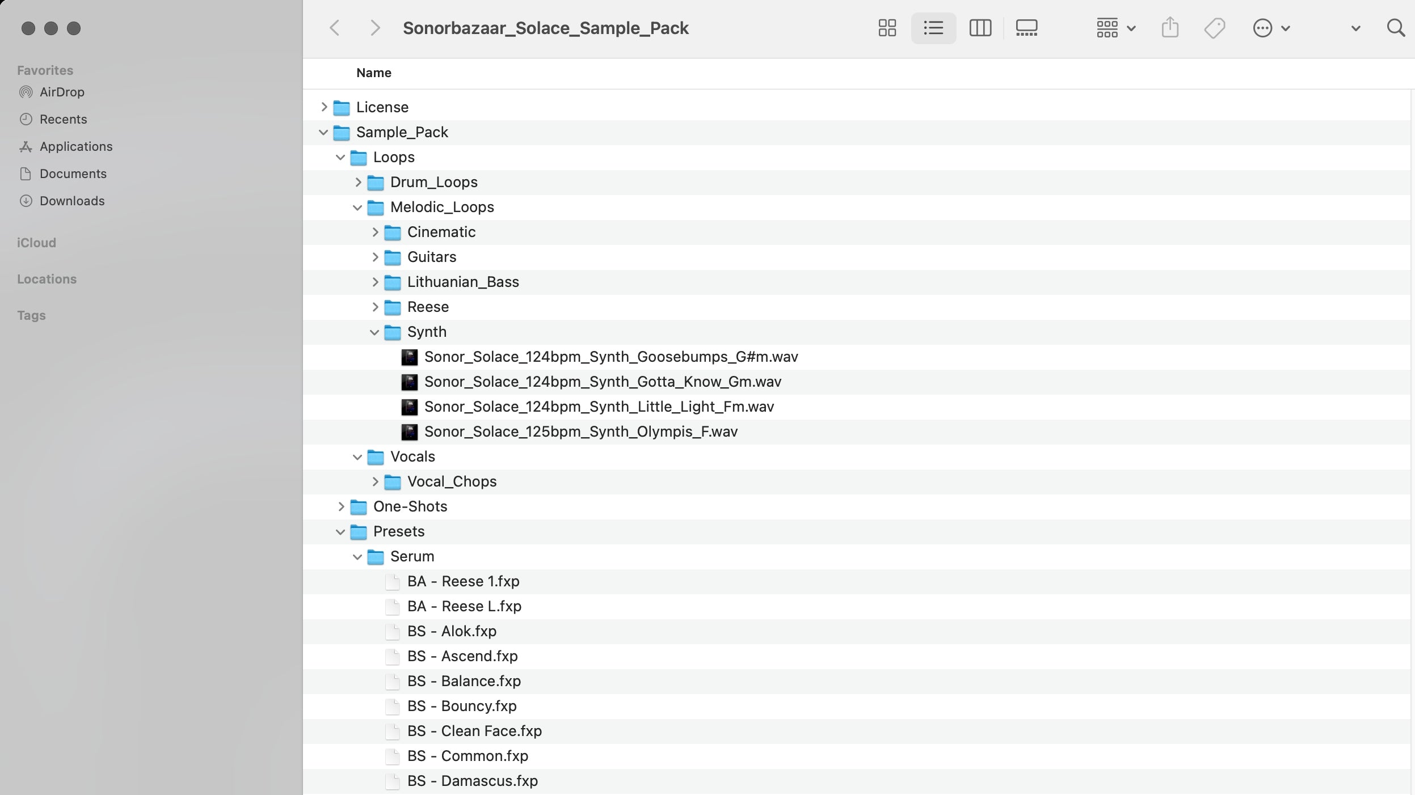Click the Share toolbar icon
This screenshot has width=1415, height=795.
(x=1170, y=28)
